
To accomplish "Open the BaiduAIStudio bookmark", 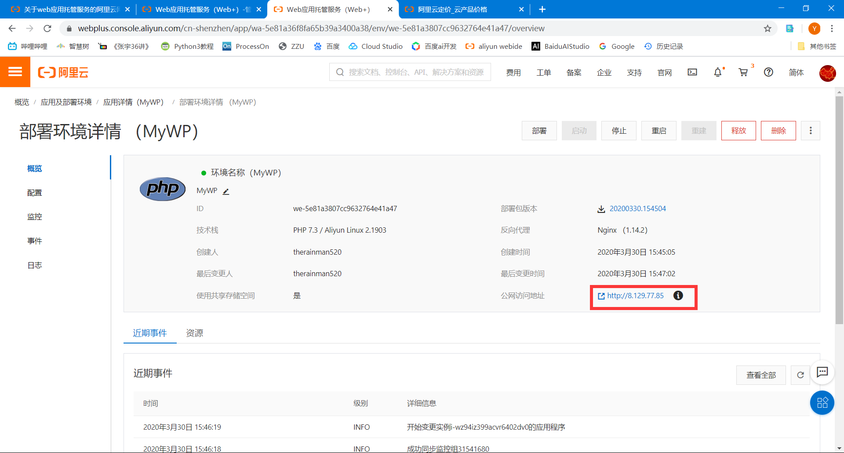I will click(560, 46).
